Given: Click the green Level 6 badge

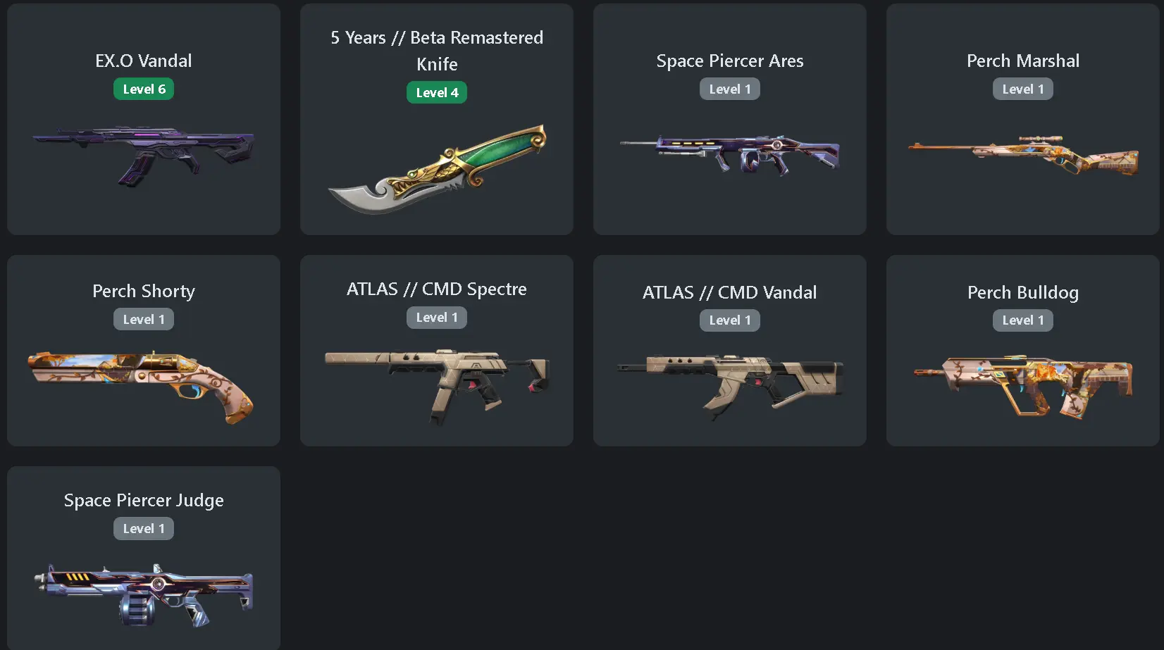Looking at the screenshot, I should (144, 89).
